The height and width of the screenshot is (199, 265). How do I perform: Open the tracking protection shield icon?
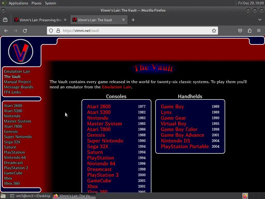click(x=51, y=31)
